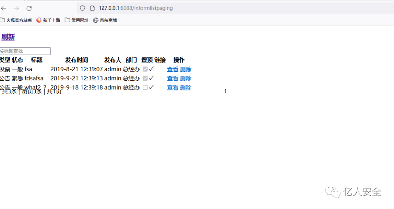Open the 新手上路 Firefox bookmark
This screenshot has width=394, height=209.
[x=48, y=20]
